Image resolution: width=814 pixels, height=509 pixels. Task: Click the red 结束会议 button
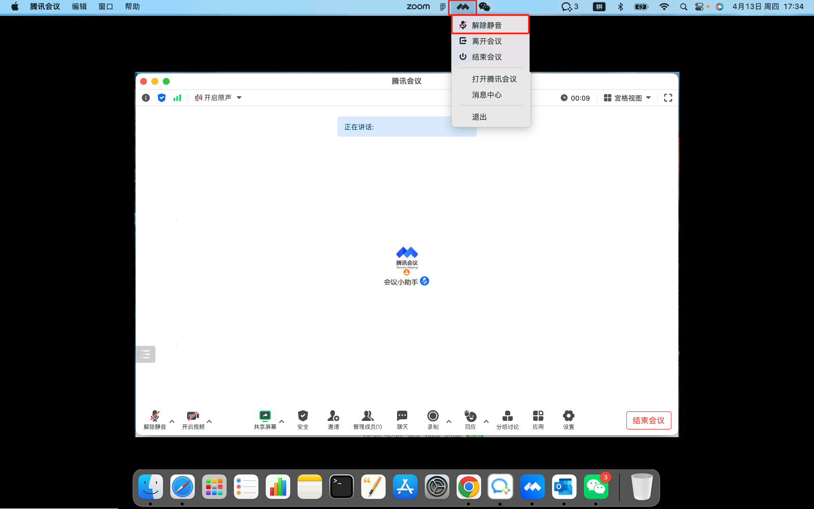(649, 420)
